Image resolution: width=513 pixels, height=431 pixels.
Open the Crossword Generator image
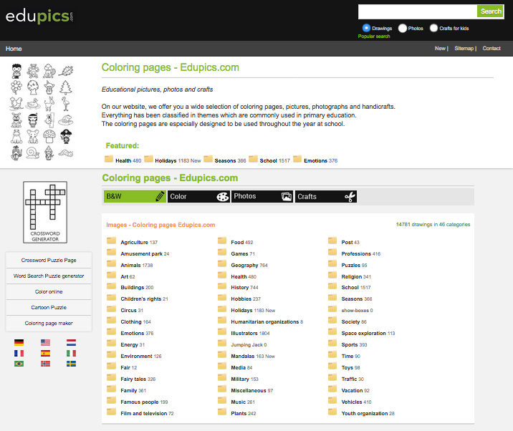point(45,212)
